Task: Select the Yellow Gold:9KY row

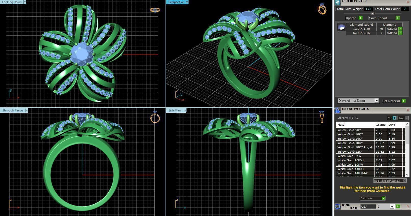Action: click(370, 130)
